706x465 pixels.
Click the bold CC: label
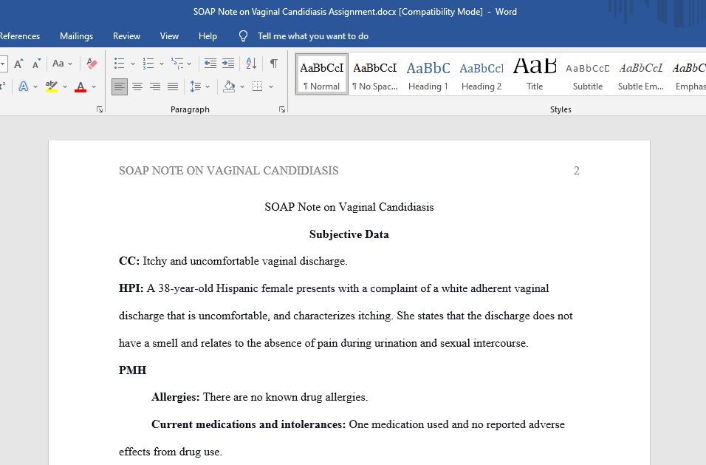tap(129, 262)
